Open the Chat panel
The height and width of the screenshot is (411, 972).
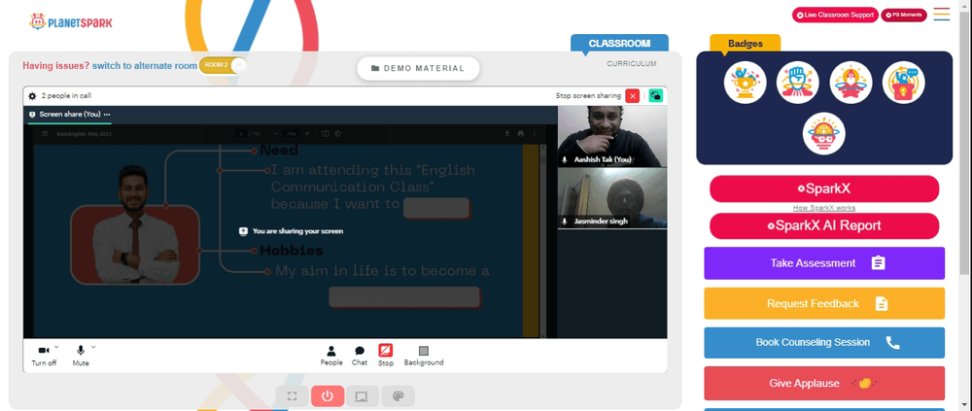tap(360, 356)
